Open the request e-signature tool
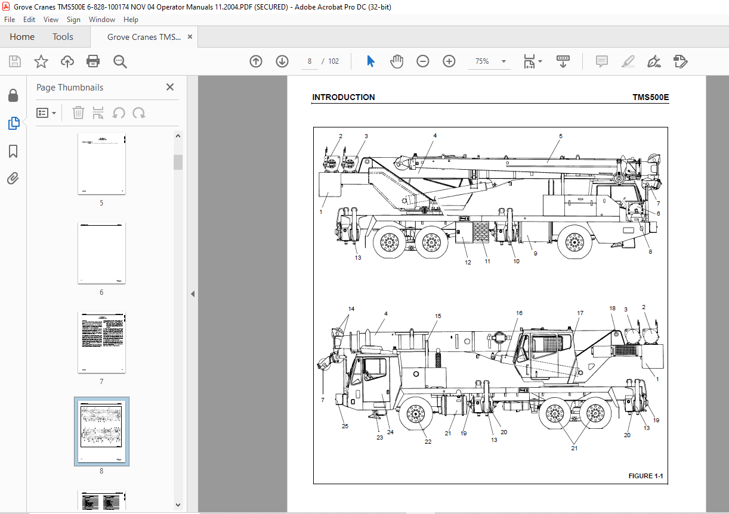The width and height of the screenshot is (729, 514). 680,61
